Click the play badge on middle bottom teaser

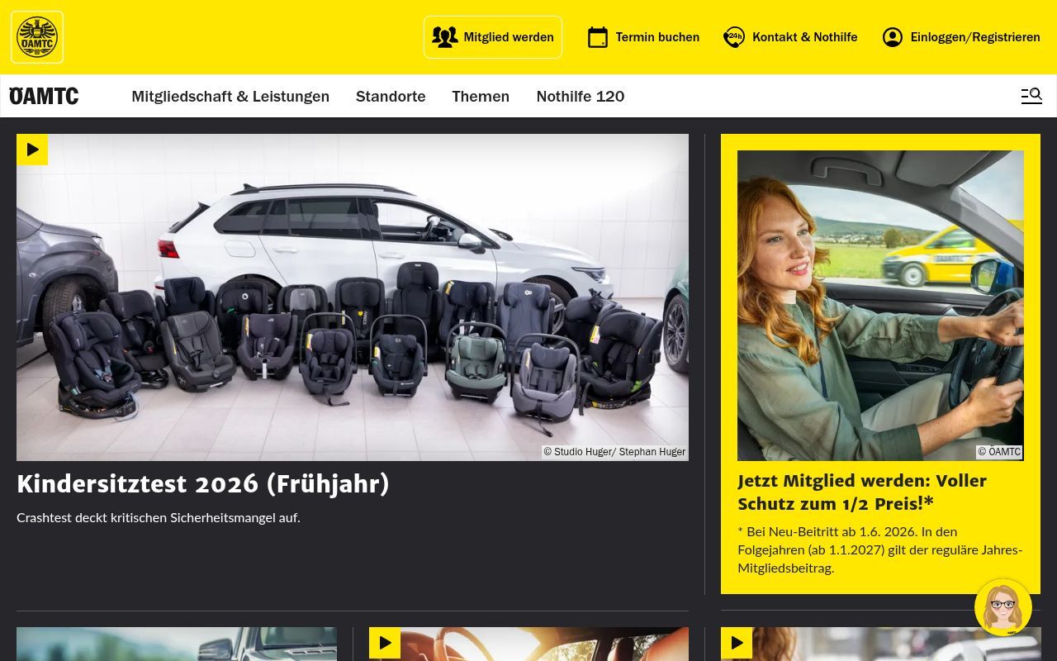point(385,643)
